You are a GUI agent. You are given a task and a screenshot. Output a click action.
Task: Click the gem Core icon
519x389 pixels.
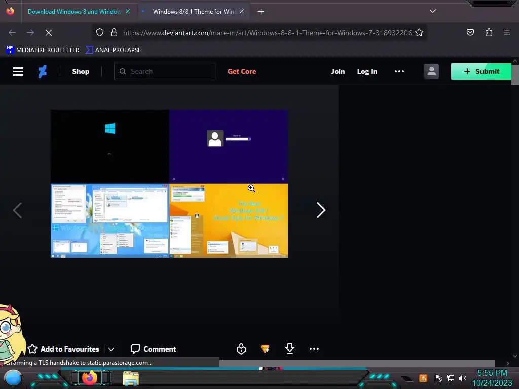pos(265,348)
